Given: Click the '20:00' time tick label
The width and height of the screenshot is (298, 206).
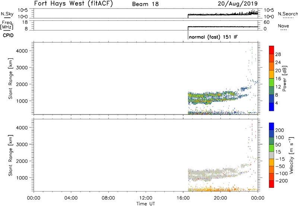Looking at the screenshot, I should click(221, 198).
